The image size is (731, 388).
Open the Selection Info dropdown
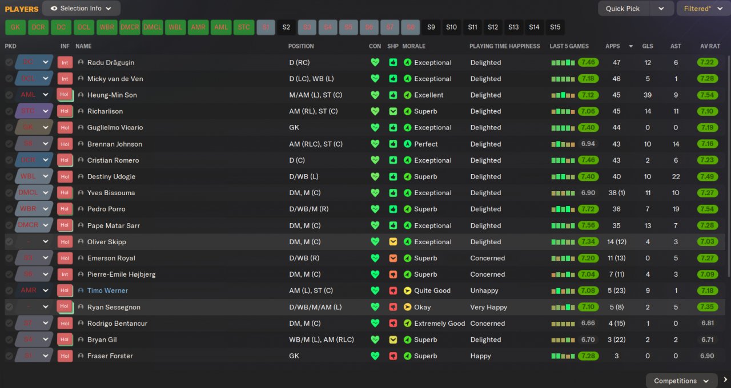coord(81,9)
